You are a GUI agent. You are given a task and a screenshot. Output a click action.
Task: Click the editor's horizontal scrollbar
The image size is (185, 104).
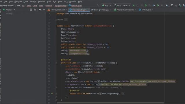point(110,103)
